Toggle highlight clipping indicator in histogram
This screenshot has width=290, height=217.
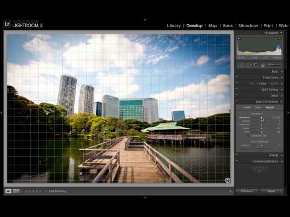[x=280, y=38]
